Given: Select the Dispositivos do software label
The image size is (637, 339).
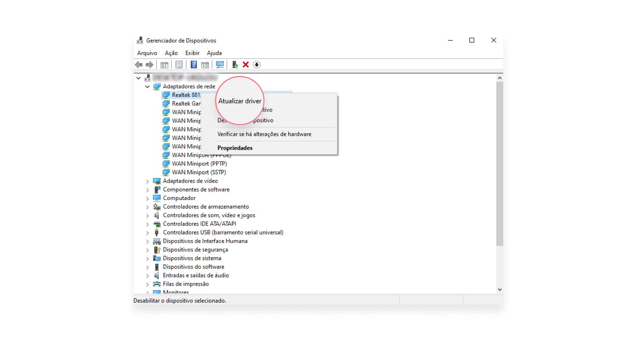Looking at the screenshot, I should pyautogui.click(x=194, y=267).
